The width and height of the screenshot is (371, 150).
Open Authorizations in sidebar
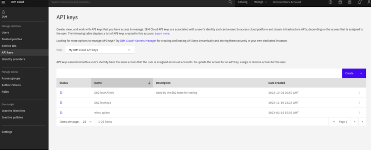(x=11, y=85)
